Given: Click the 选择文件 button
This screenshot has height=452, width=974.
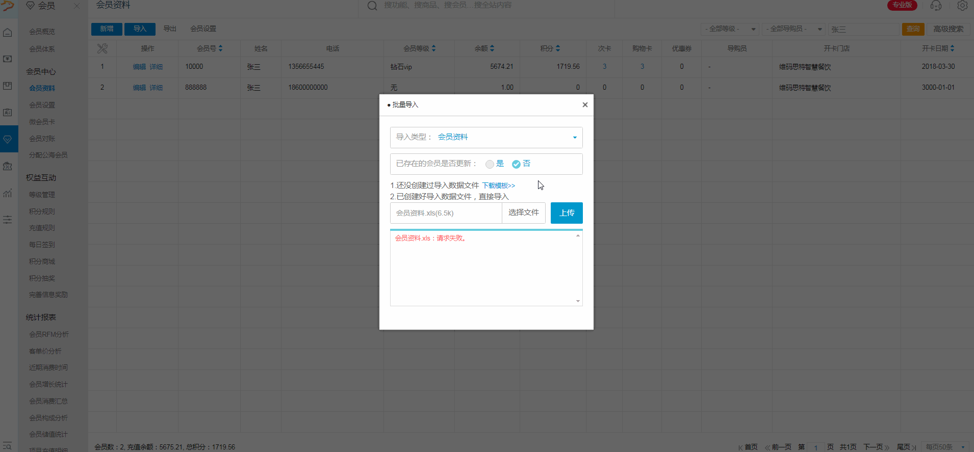Looking at the screenshot, I should click(523, 213).
